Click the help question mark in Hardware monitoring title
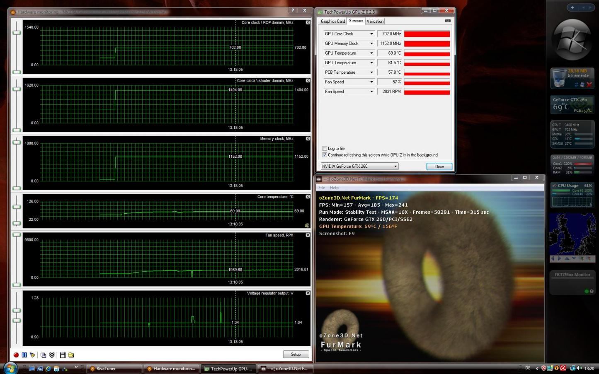Viewport: 599px width, 374px height. [293, 11]
